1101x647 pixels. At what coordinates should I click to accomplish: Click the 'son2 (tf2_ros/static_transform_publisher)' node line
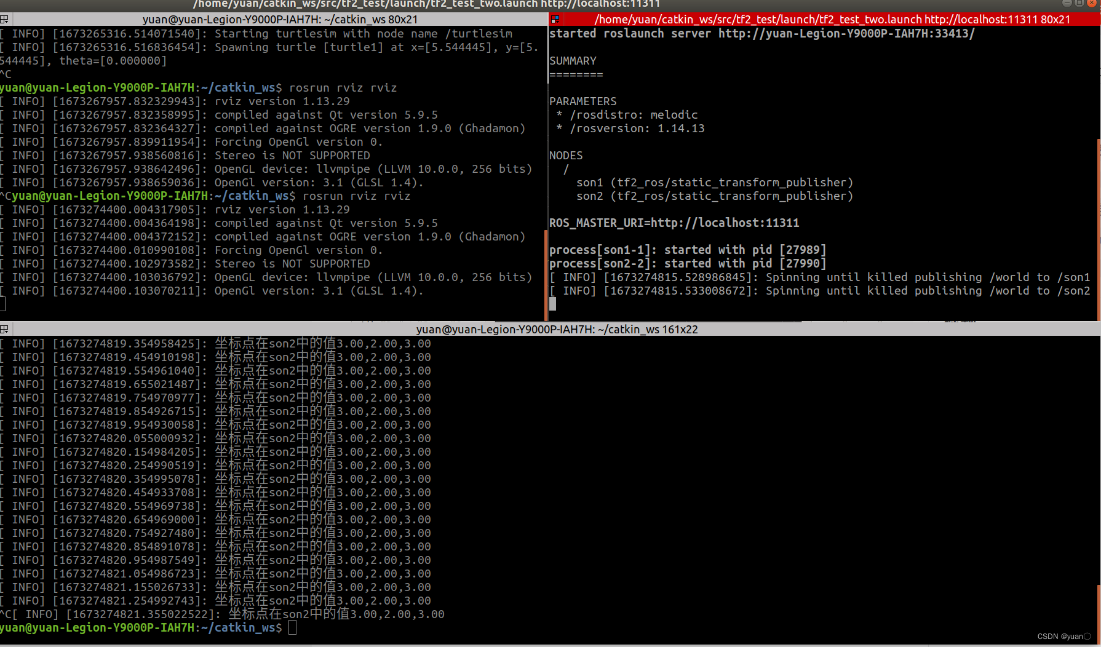[x=715, y=196]
